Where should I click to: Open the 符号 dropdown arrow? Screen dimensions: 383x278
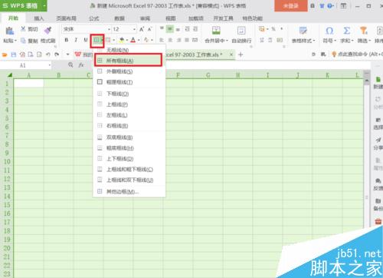point(335,41)
